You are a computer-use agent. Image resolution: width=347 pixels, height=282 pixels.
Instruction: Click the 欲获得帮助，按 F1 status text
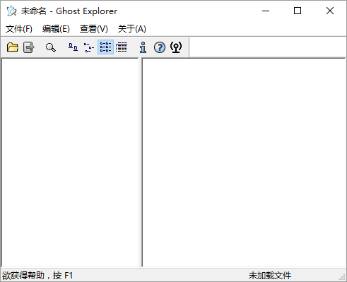(x=37, y=276)
